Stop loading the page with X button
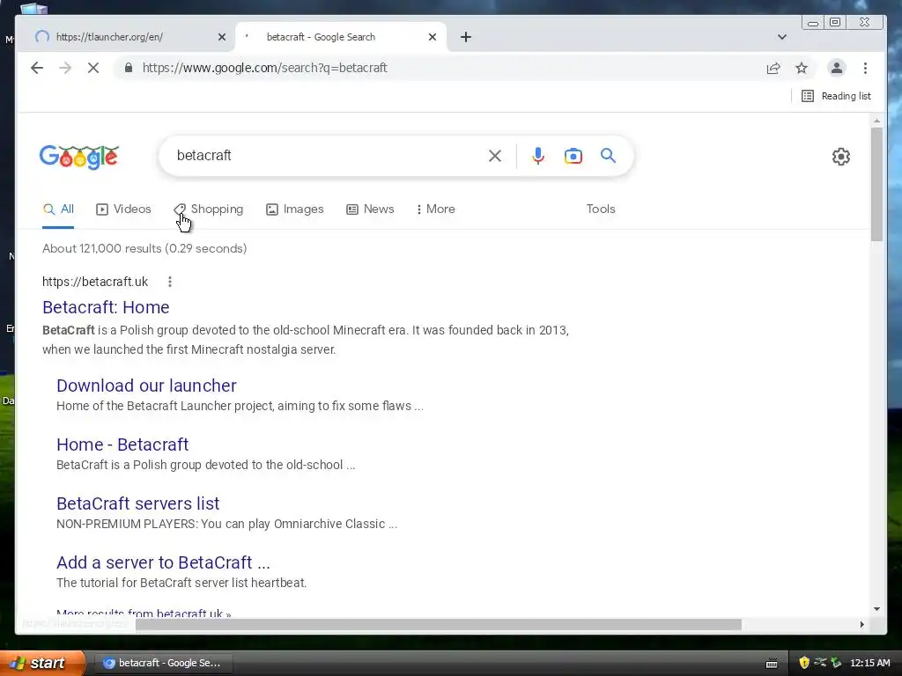The image size is (902, 676). (93, 68)
